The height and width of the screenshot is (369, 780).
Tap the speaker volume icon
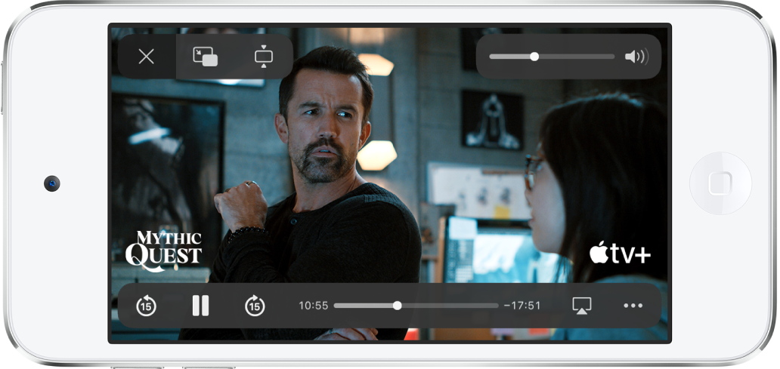click(x=636, y=57)
